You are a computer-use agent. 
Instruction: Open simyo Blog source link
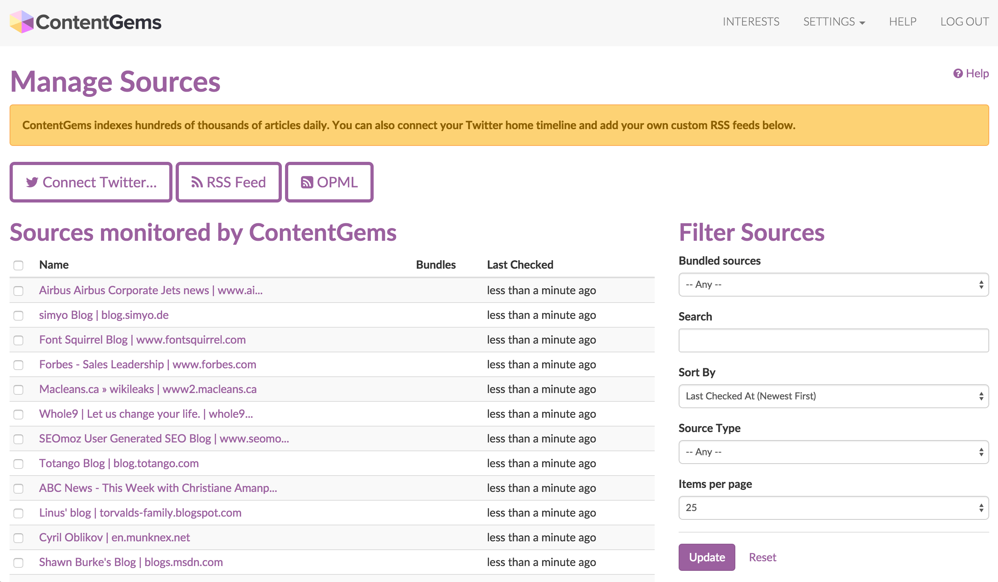click(104, 315)
